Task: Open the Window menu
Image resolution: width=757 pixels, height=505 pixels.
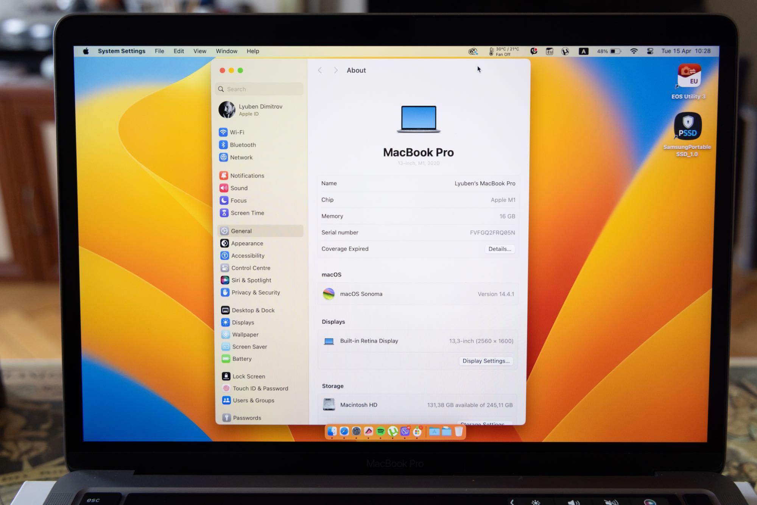Action: 226,51
